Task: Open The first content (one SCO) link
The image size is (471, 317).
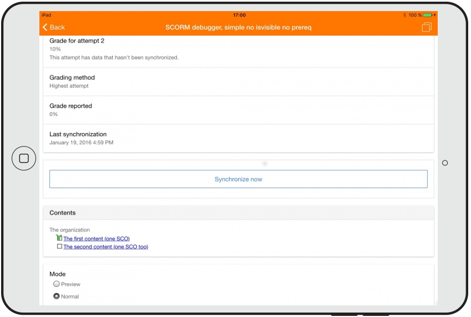Action: coord(97,239)
